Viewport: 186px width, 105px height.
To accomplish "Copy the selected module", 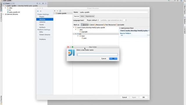I will point(60,11).
